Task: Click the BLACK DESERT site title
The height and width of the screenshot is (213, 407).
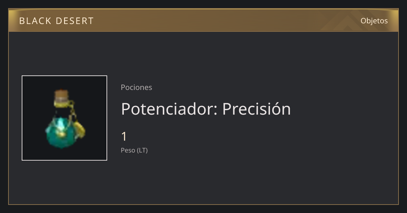Action: pos(56,21)
